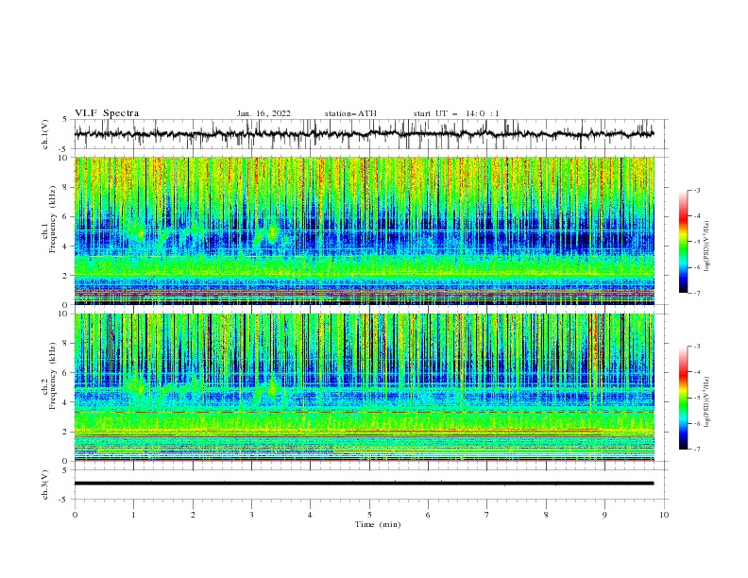748x578 pixels.
Task: Click the ch.2 frequency spectrogram panel
Action: [364, 387]
